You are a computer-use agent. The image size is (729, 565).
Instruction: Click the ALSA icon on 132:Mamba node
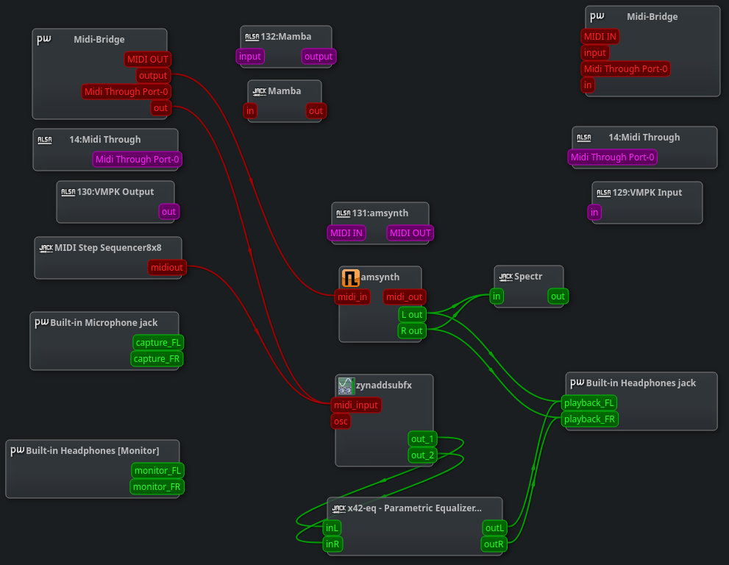point(252,37)
